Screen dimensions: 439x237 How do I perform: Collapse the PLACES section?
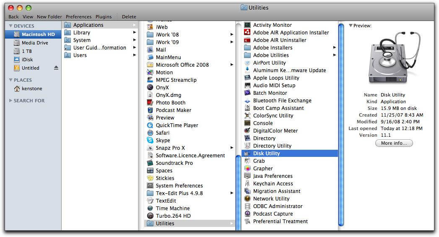[x=10, y=80]
